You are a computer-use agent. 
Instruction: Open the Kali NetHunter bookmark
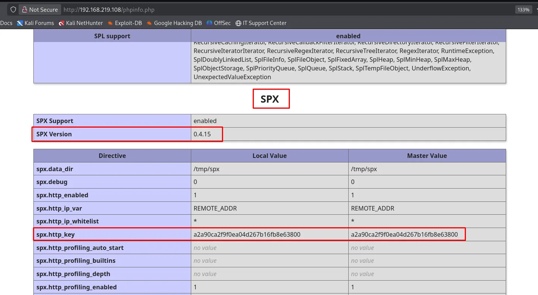tap(80, 23)
